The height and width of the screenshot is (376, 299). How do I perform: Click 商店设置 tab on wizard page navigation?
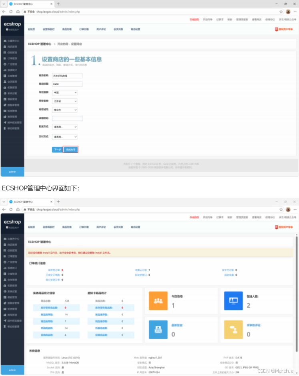point(135,29)
